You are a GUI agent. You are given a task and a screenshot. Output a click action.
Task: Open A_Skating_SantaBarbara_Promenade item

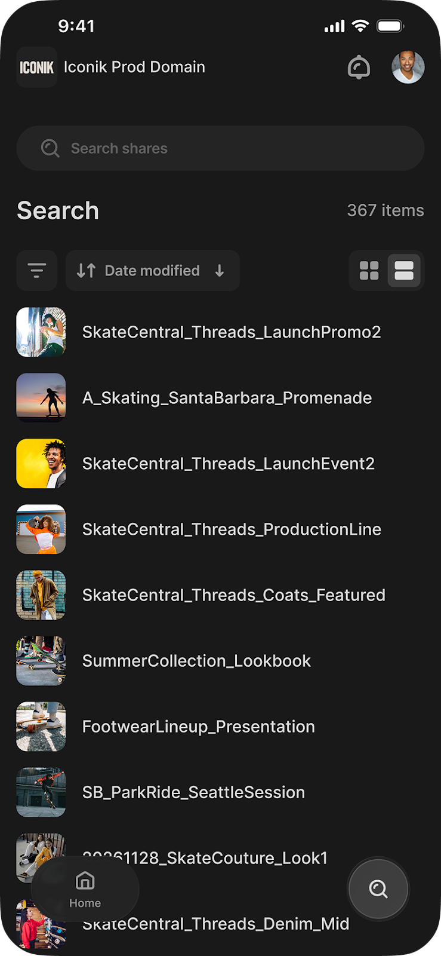click(227, 398)
